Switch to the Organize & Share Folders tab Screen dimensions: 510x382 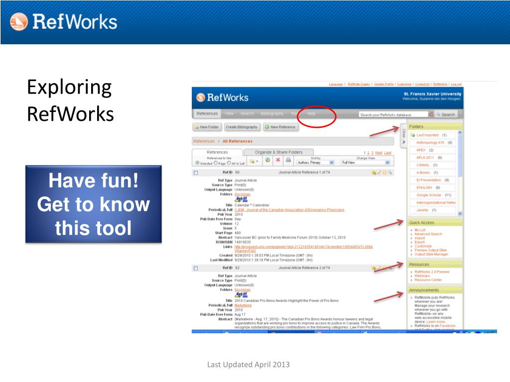pyautogui.click(x=279, y=152)
